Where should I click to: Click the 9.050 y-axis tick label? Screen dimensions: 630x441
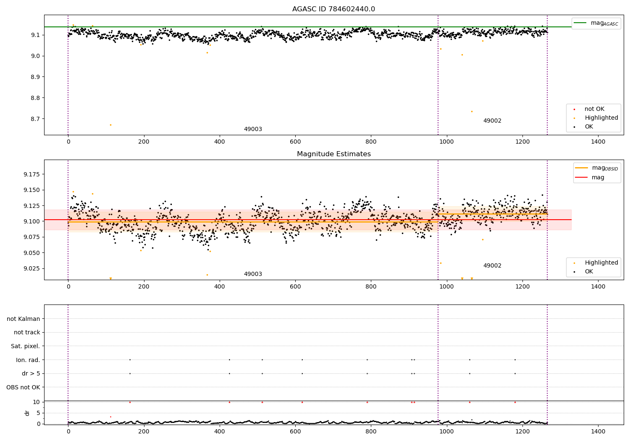[x=32, y=253]
